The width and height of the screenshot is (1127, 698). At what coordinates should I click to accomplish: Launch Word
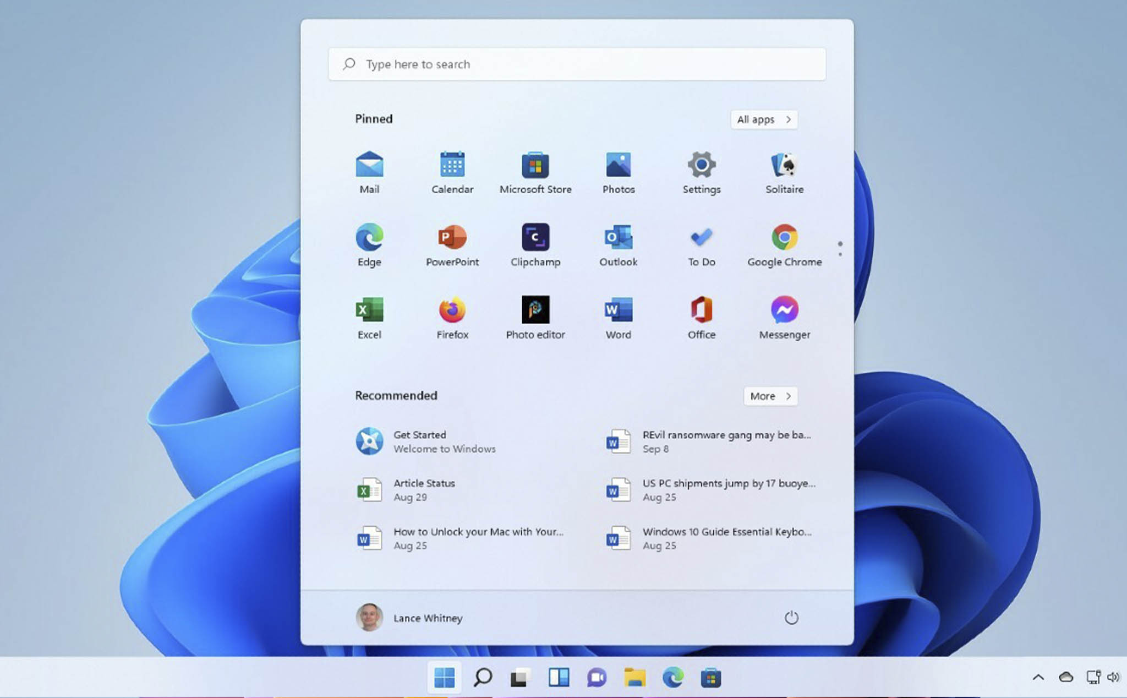[x=619, y=318]
